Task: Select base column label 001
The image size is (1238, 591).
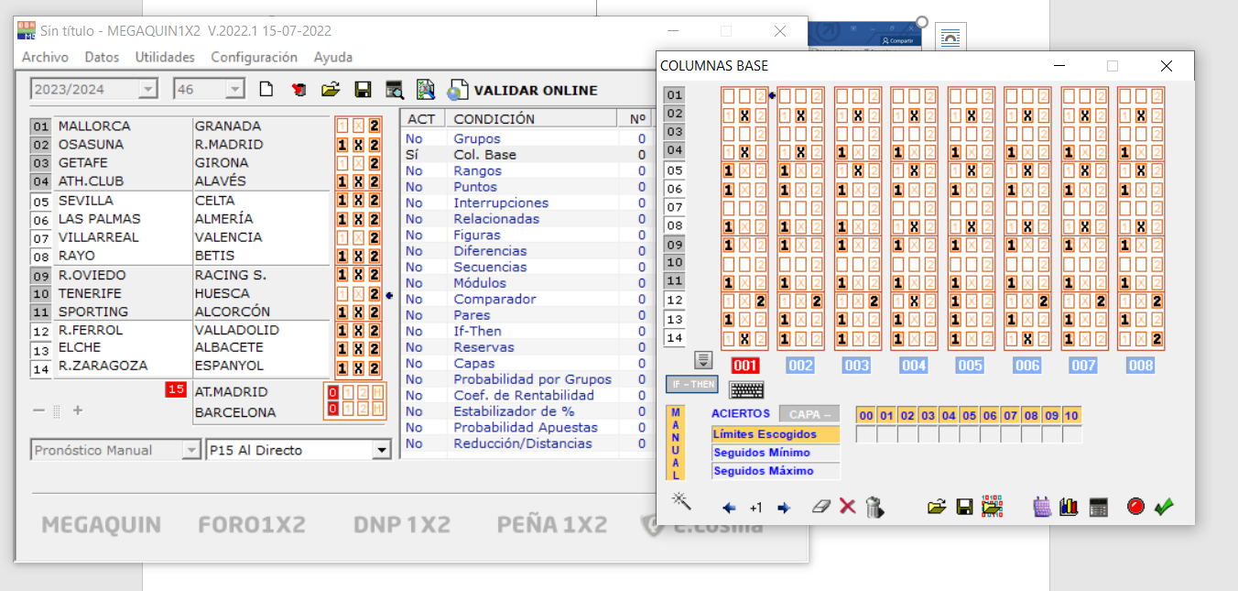Action: pyautogui.click(x=744, y=366)
